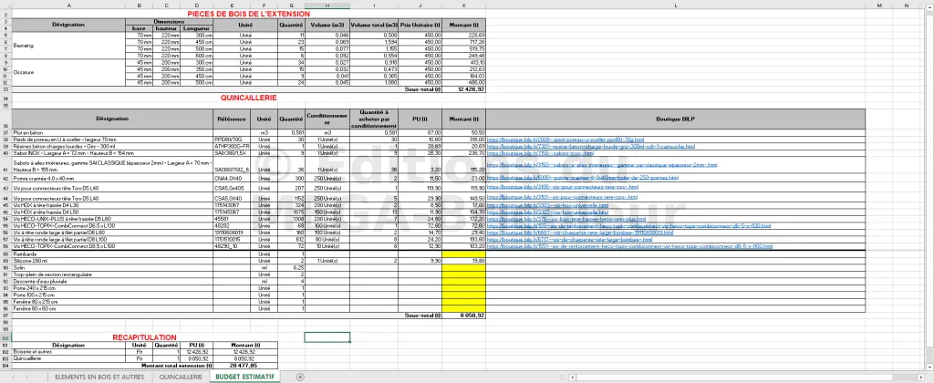Select column H header
Screen dimensions: 934x383
coord(327,5)
